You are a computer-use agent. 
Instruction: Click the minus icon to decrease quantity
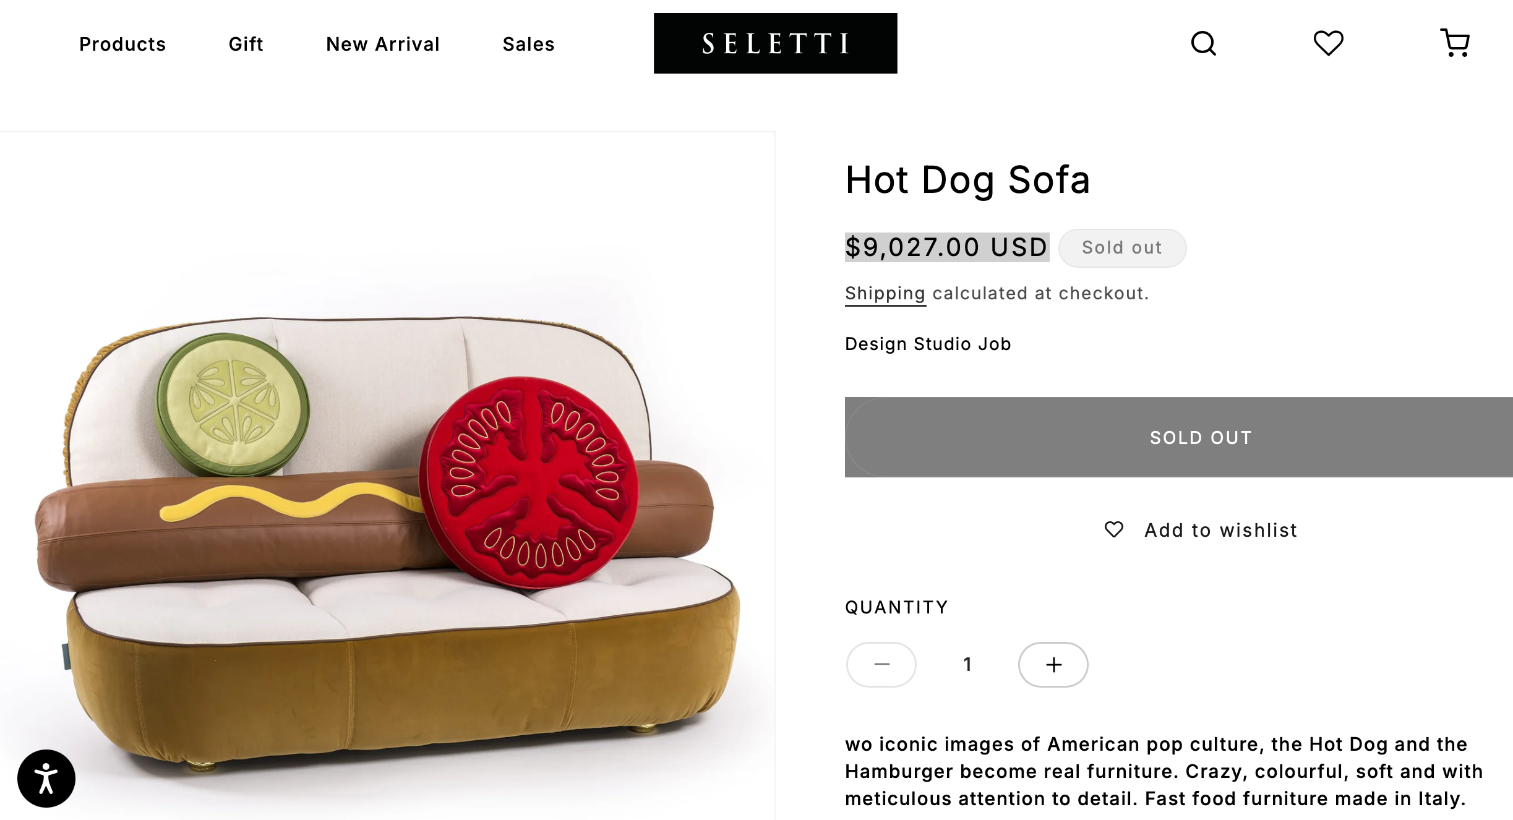point(881,664)
